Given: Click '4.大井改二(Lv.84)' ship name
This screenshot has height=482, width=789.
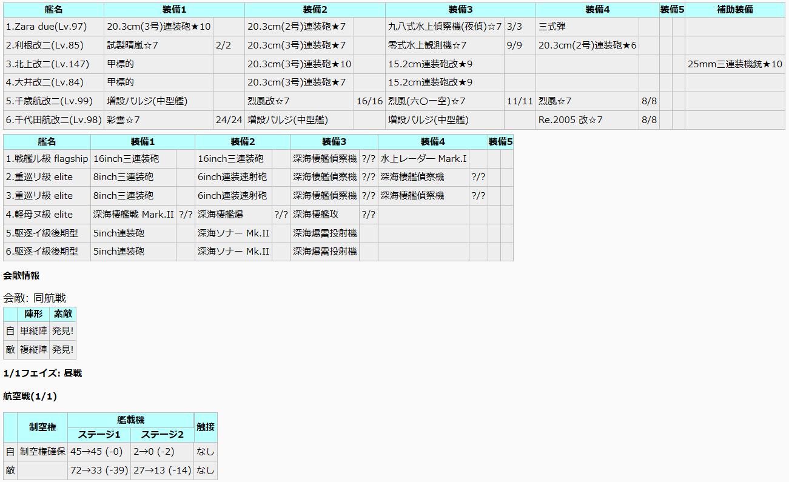Looking at the screenshot, I should coord(53,82).
